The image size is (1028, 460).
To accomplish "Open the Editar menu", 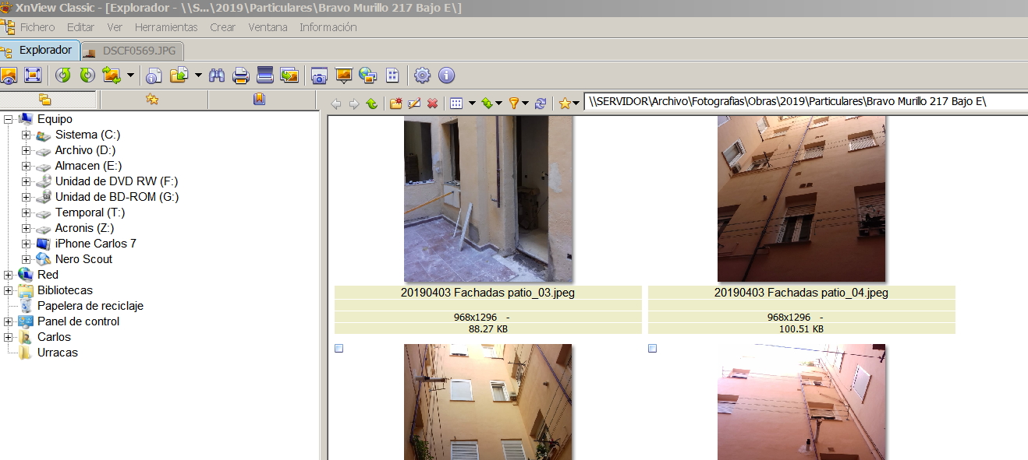I will pyautogui.click(x=81, y=27).
